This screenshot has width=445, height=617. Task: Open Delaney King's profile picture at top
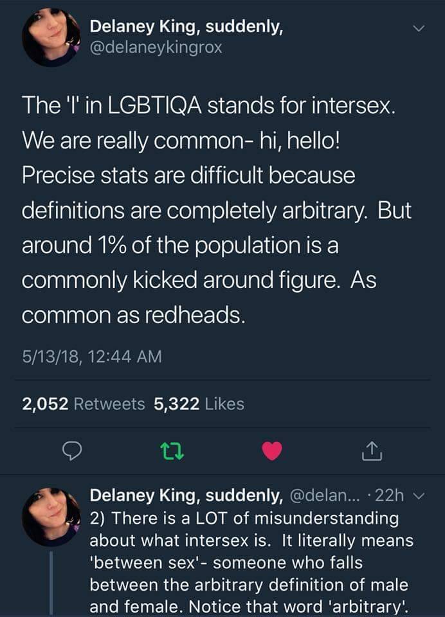[51, 39]
